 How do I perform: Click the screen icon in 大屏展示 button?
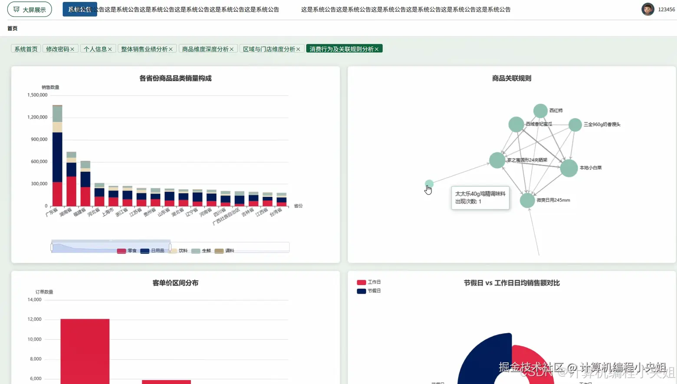click(x=17, y=9)
